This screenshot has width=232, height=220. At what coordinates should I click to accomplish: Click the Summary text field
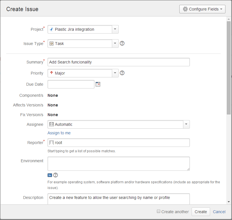(119, 62)
